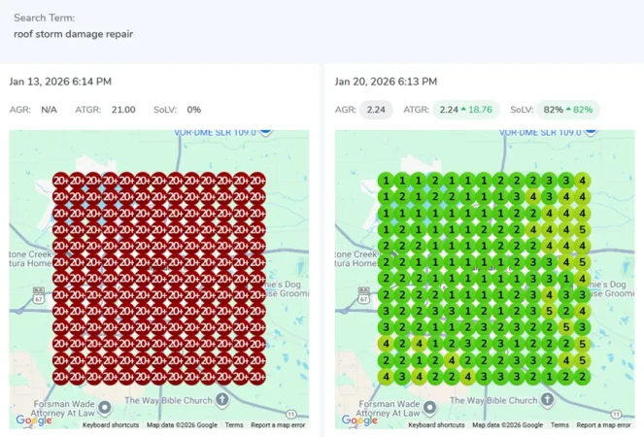644x437 pixels.
Task: Report a map error on right map
Action: pos(603,425)
